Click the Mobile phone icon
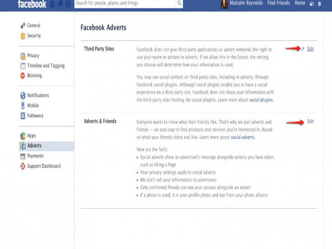 click(23, 106)
